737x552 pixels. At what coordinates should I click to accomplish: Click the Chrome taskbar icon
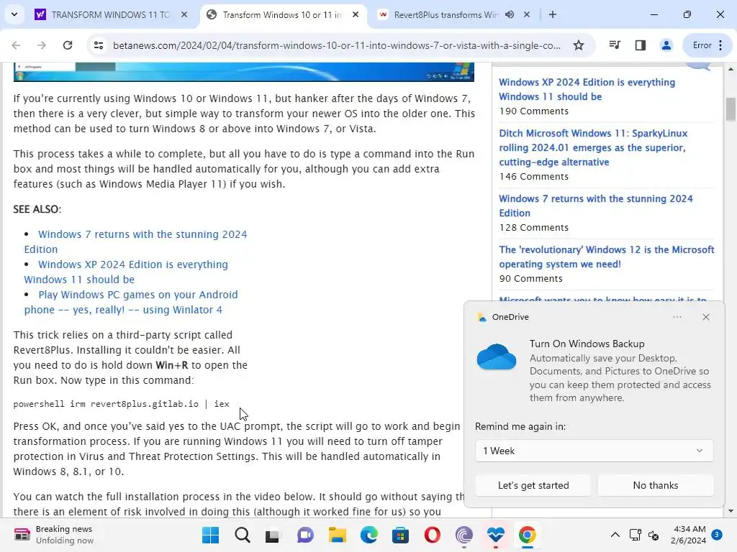tap(528, 535)
